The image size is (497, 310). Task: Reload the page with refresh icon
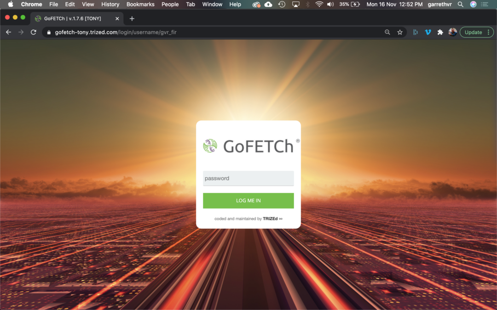[x=33, y=32]
